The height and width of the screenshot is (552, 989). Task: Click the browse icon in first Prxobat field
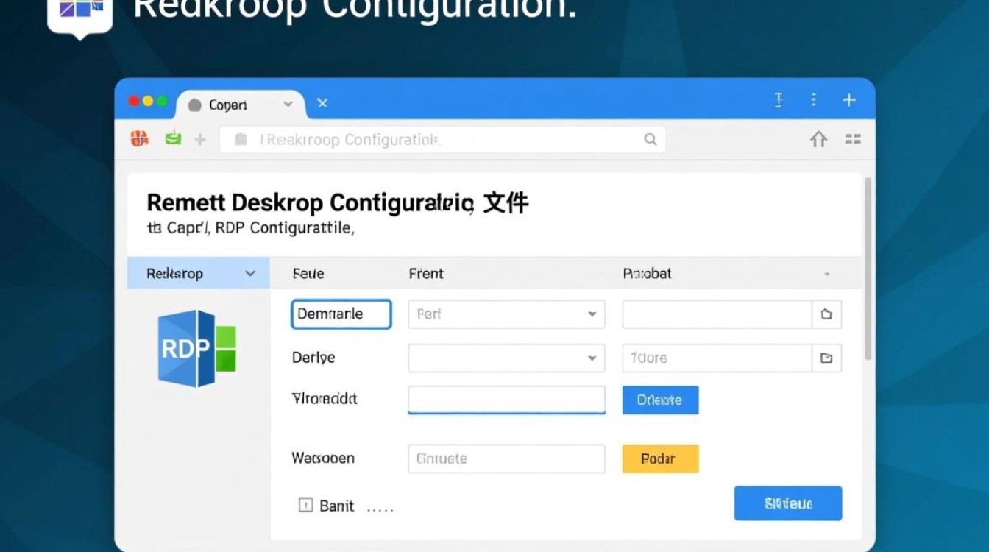pyautogui.click(x=826, y=314)
